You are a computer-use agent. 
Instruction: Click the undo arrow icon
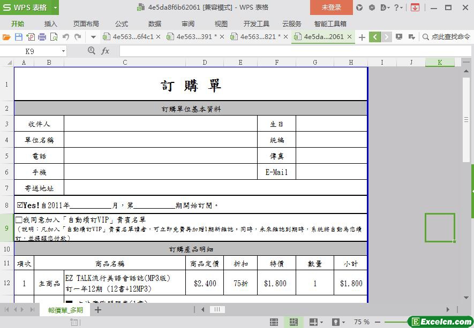click(66, 37)
